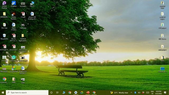Select the Android Application folder

point(23,37)
